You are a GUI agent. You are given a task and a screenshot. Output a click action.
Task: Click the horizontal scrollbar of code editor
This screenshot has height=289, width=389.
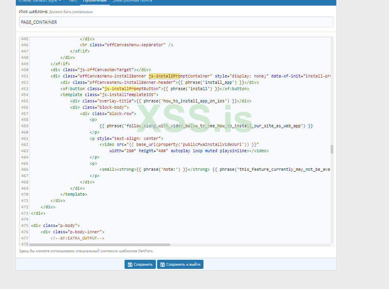click(100, 245)
